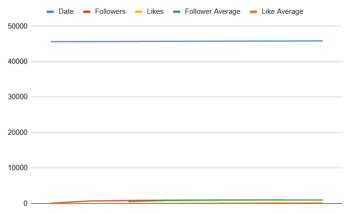Click the 0 axis label

point(25,203)
